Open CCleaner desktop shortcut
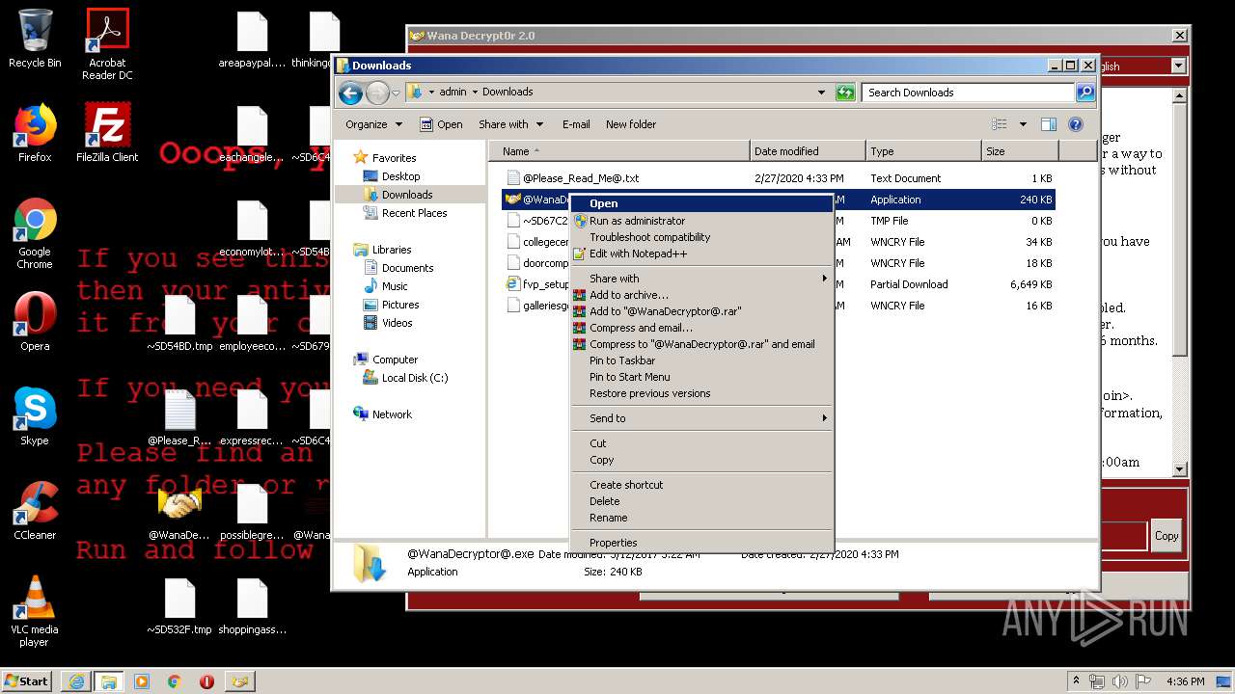1235x694 pixels. pos(35,510)
